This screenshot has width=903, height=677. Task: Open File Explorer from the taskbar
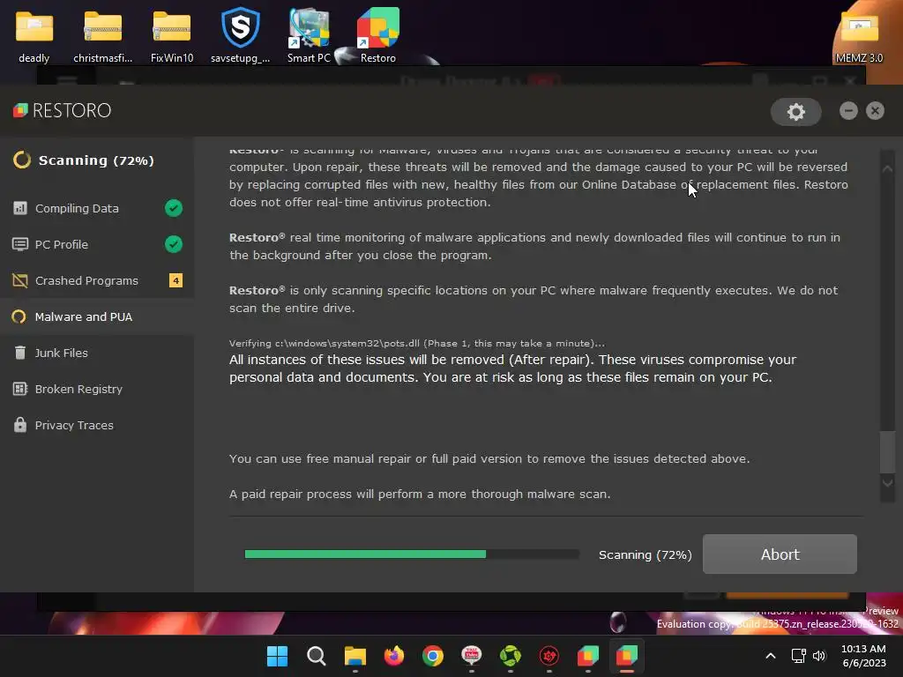point(354,656)
